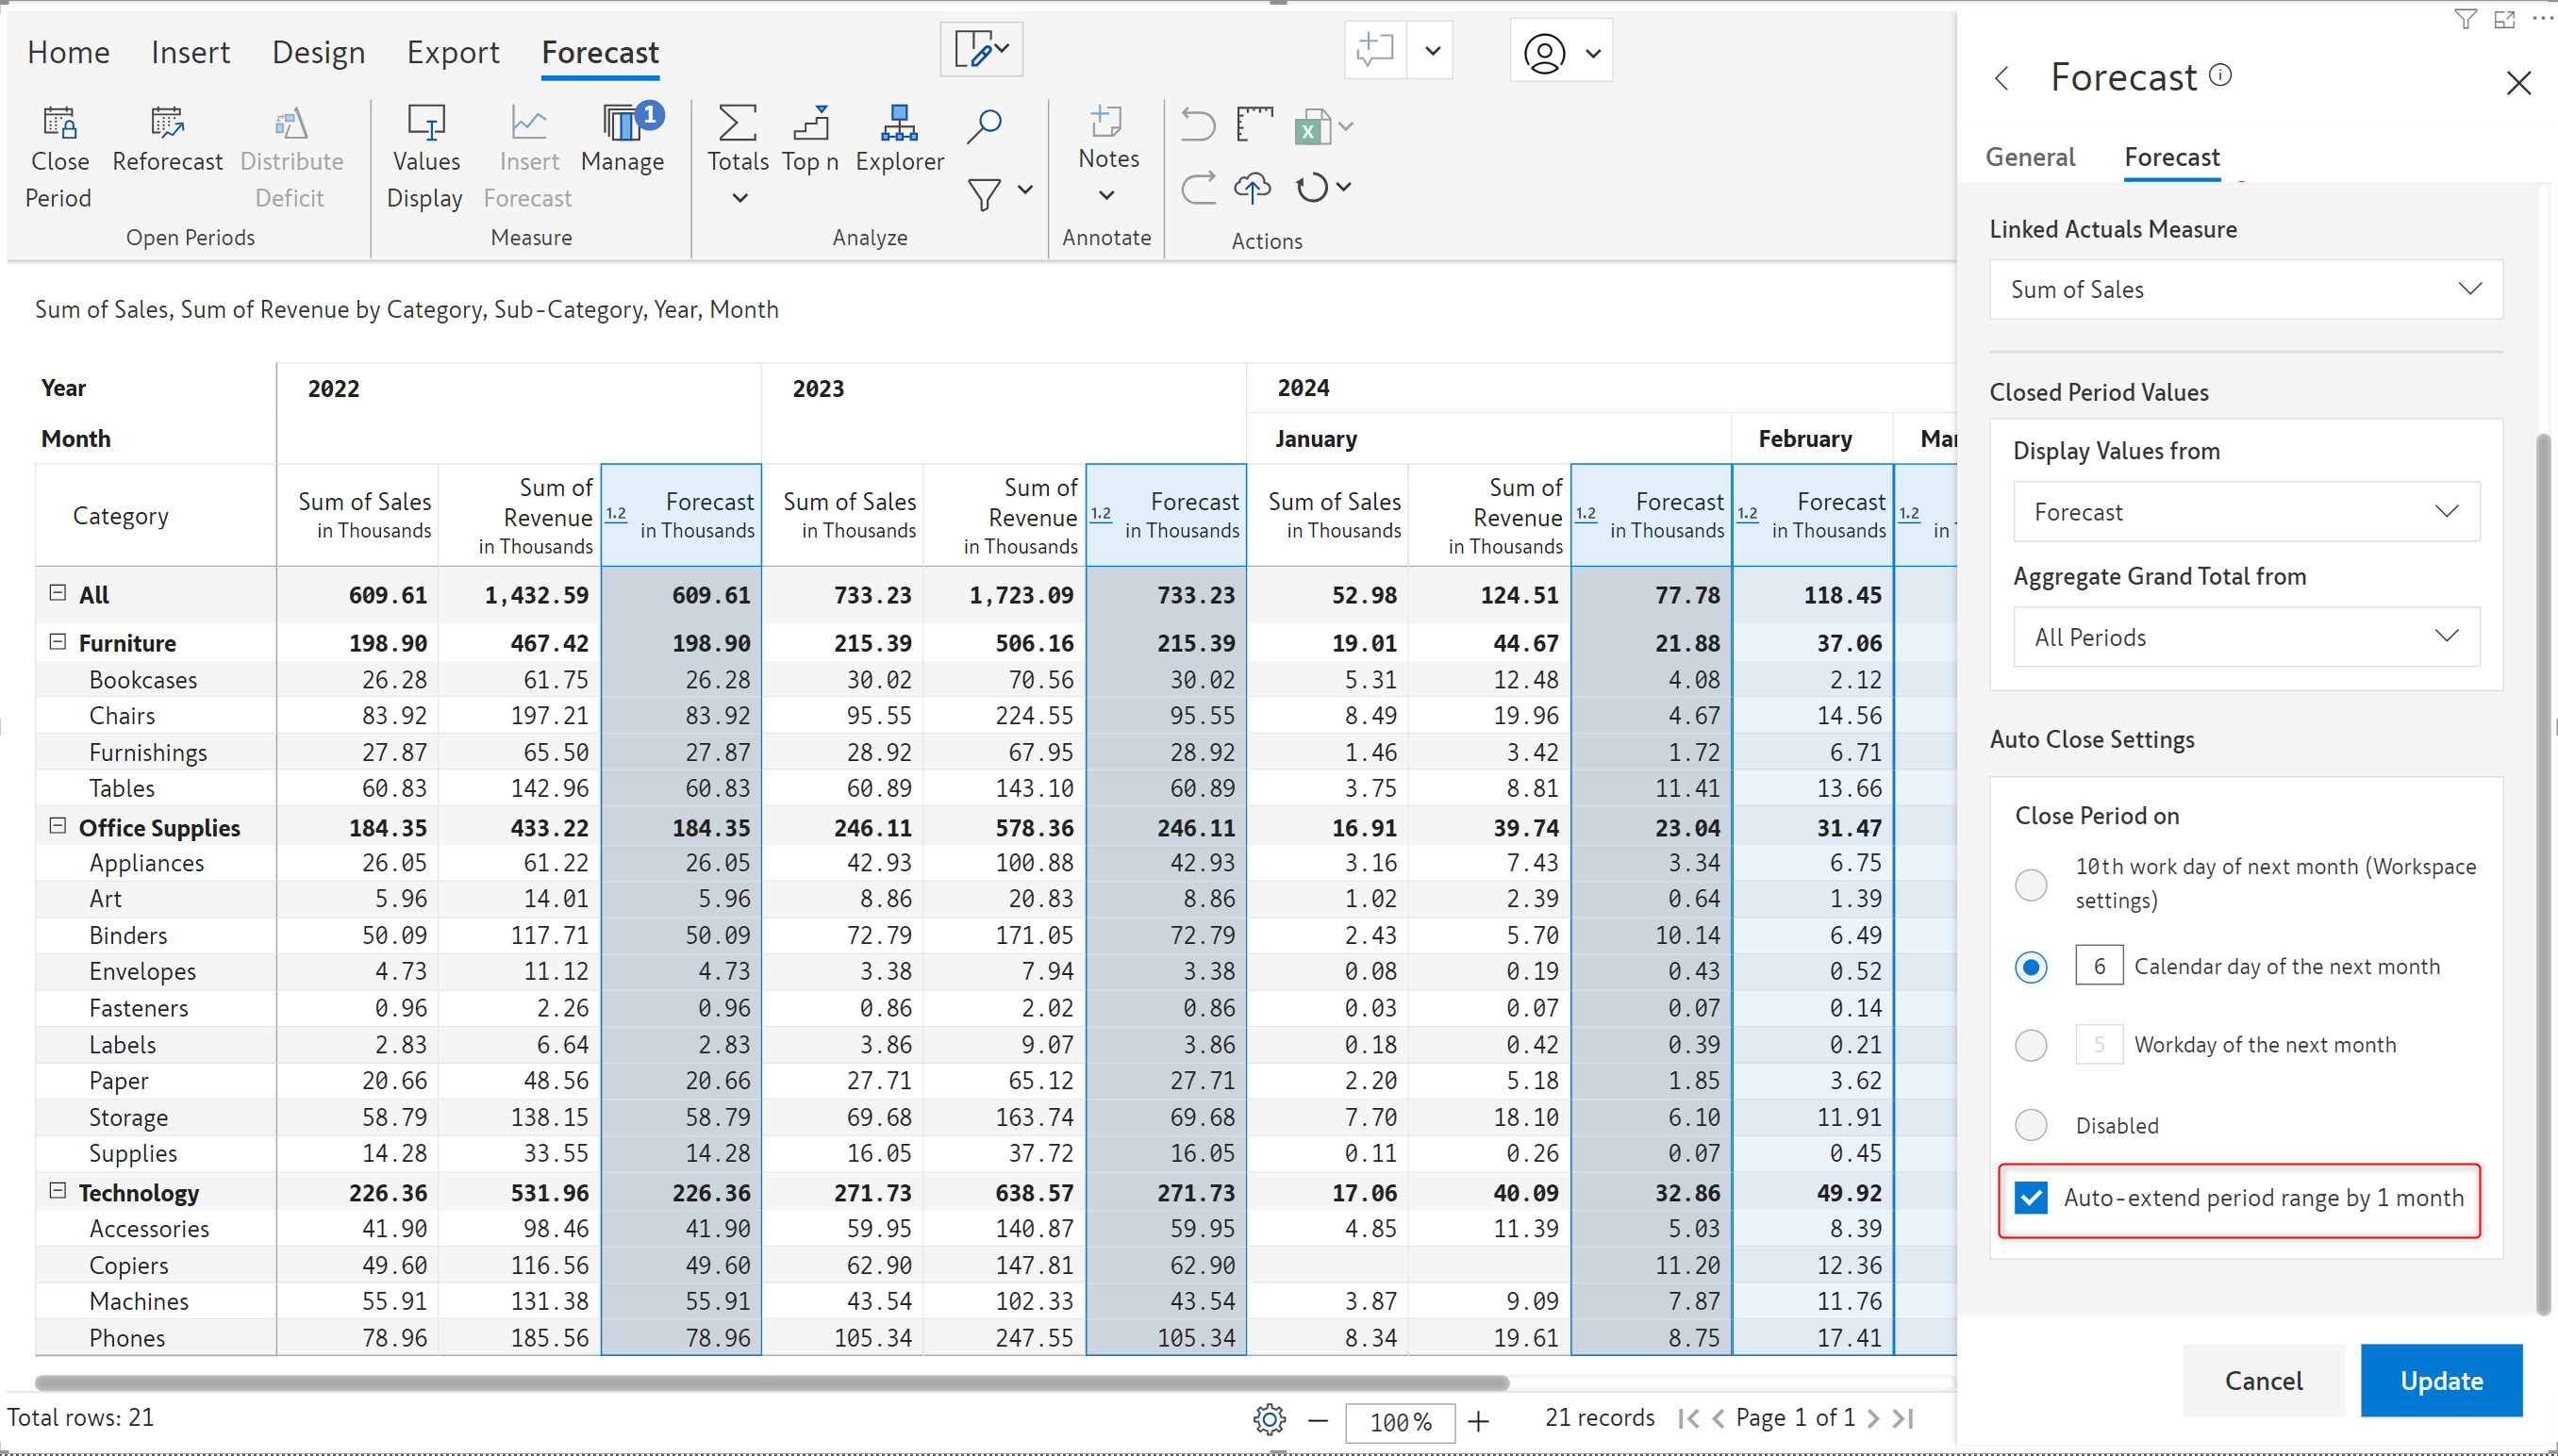Screen dimensions: 2558x1456
Task: Select Workday of the next month radio
Action: pos(2030,1045)
